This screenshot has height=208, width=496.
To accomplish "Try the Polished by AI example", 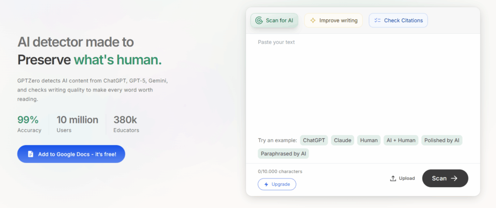I will point(442,140).
